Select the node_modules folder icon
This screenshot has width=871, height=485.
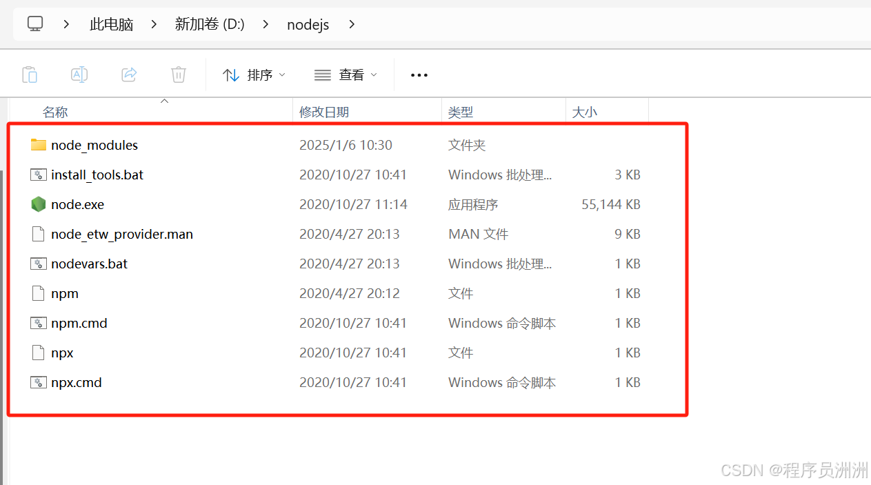pyautogui.click(x=39, y=145)
